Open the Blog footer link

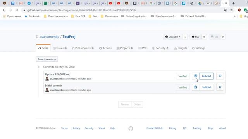(210, 128)
